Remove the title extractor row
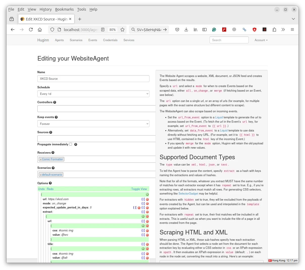Screen dimensions: 305x270 tap(147, 244)
